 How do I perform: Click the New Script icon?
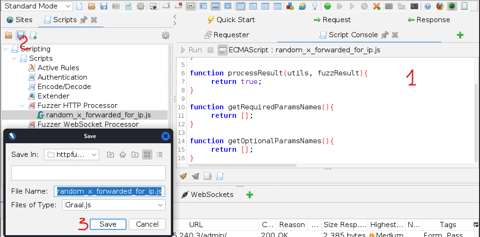coord(33,35)
